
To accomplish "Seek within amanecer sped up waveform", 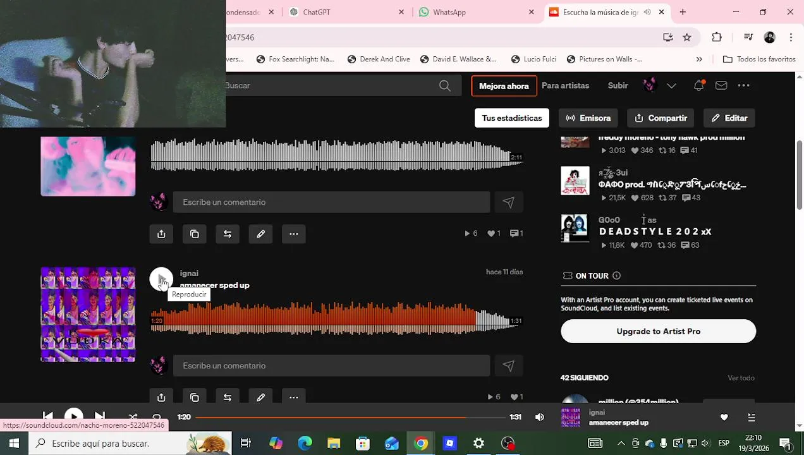I will click(x=336, y=318).
